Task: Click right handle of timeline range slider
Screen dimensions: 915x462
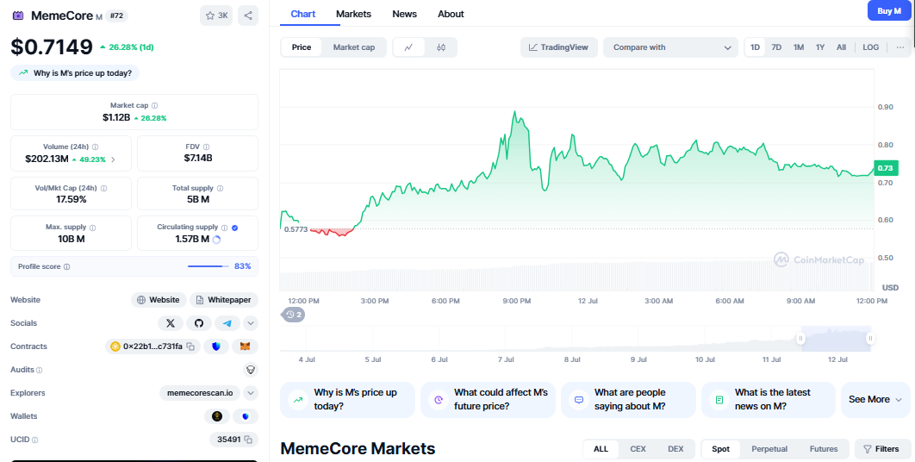Action: point(870,338)
